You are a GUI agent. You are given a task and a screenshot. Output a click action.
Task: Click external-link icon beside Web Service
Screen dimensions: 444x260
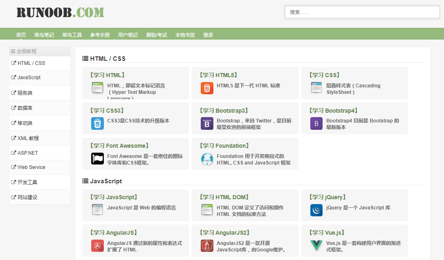(x=13, y=167)
